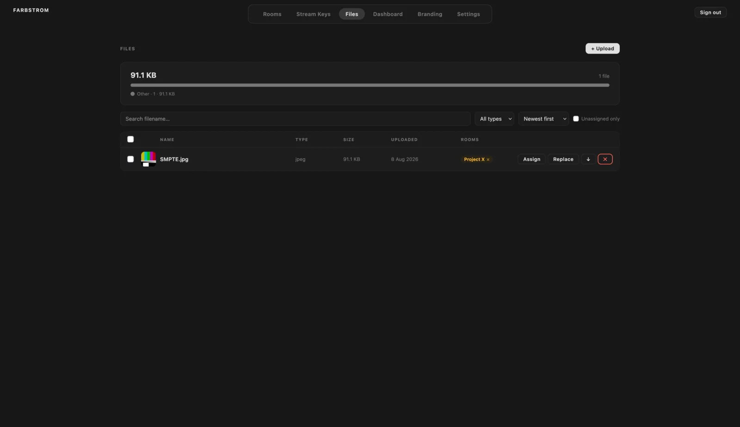Click the SMPTE.jpg file name
Viewport: 740px width, 427px height.
tap(174, 159)
